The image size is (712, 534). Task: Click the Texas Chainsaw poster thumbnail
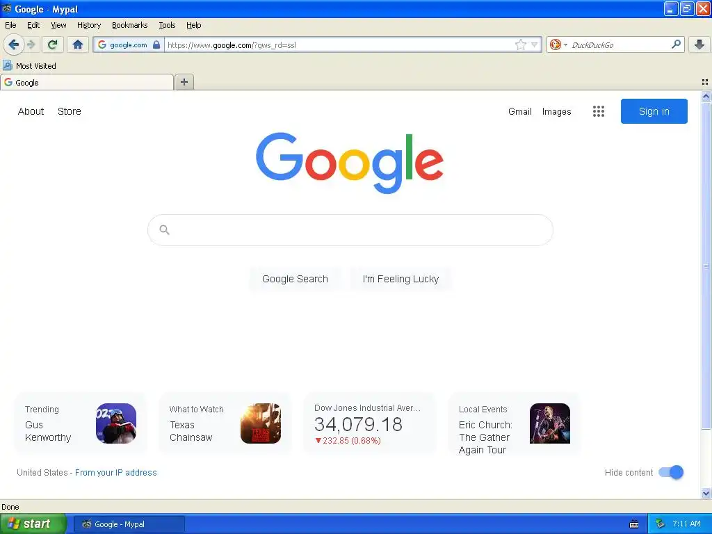261,423
